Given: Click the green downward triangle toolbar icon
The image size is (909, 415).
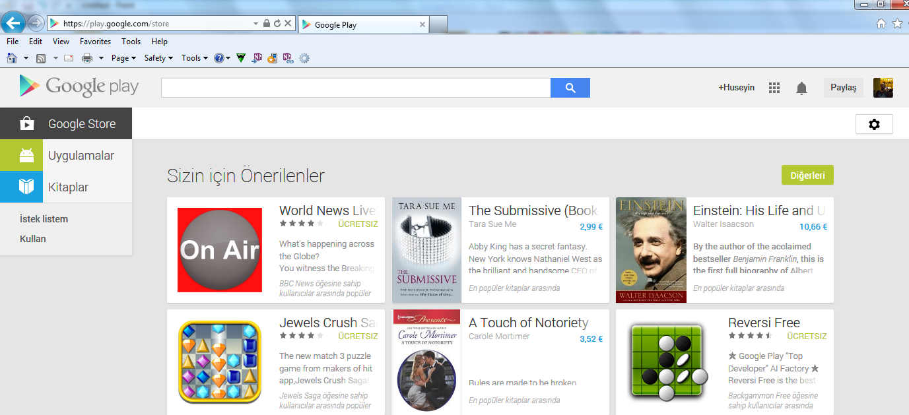Looking at the screenshot, I should click(x=241, y=58).
